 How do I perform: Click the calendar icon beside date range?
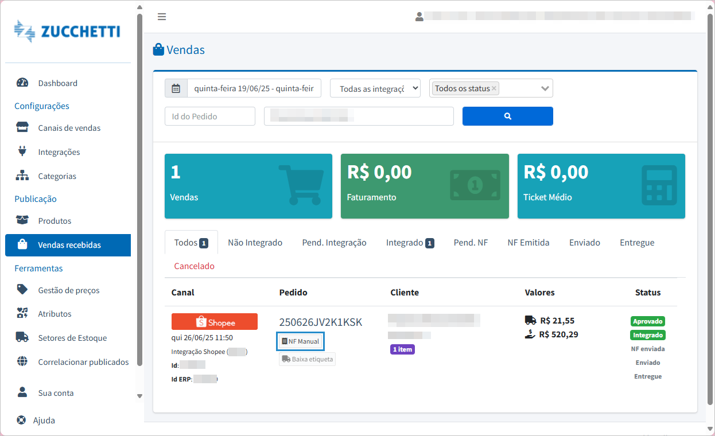click(176, 88)
